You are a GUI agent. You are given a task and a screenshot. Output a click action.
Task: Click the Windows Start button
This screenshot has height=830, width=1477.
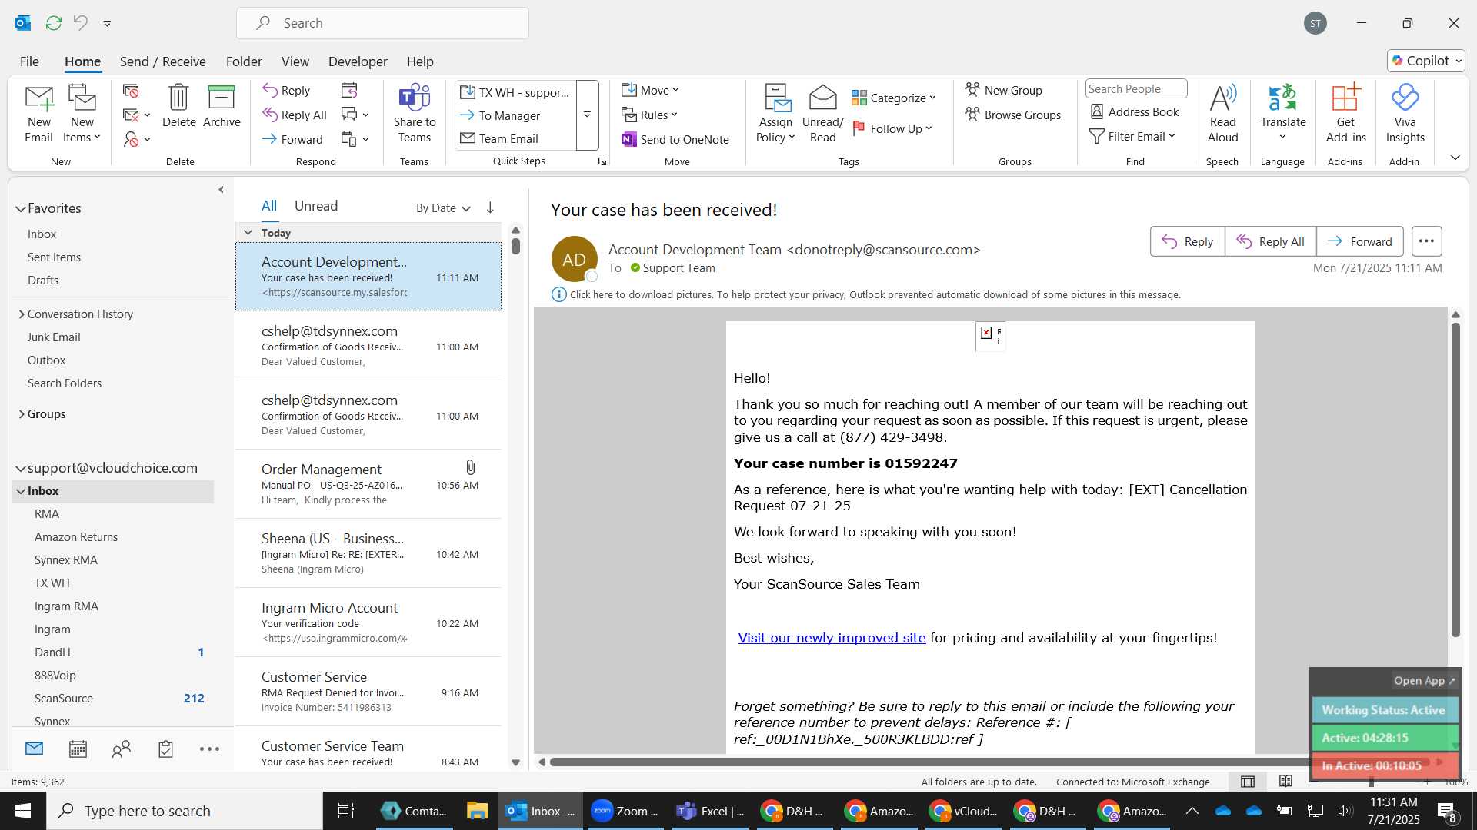tap(23, 811)
